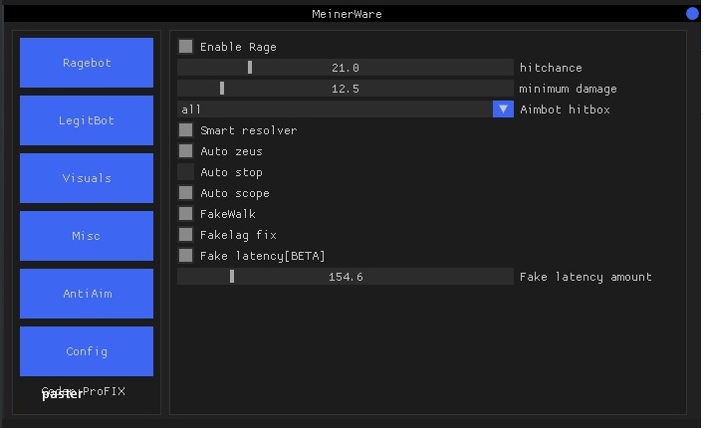
Task: Click the minimum damage slider
Action: [x=346, y=89]
